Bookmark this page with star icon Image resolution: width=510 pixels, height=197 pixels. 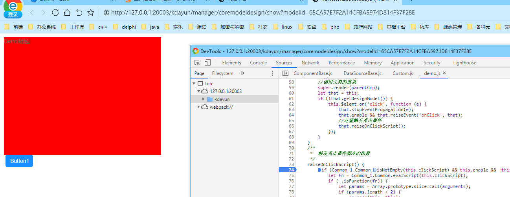[x=91, y=13]
